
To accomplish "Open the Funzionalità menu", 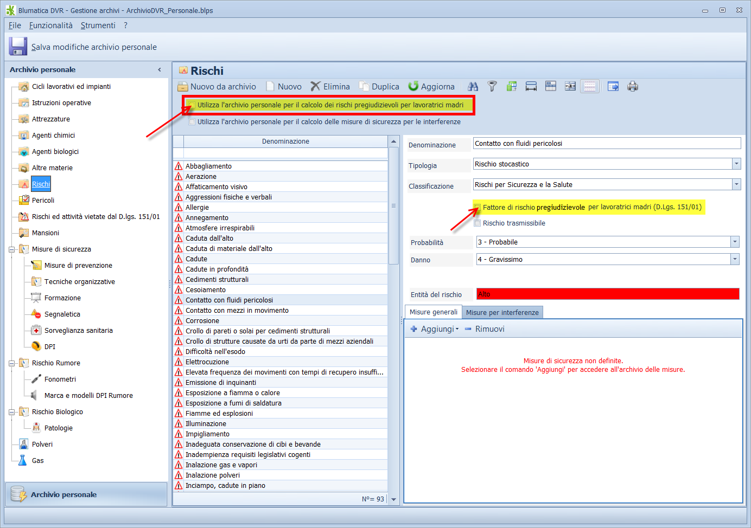I will [50, 25].
